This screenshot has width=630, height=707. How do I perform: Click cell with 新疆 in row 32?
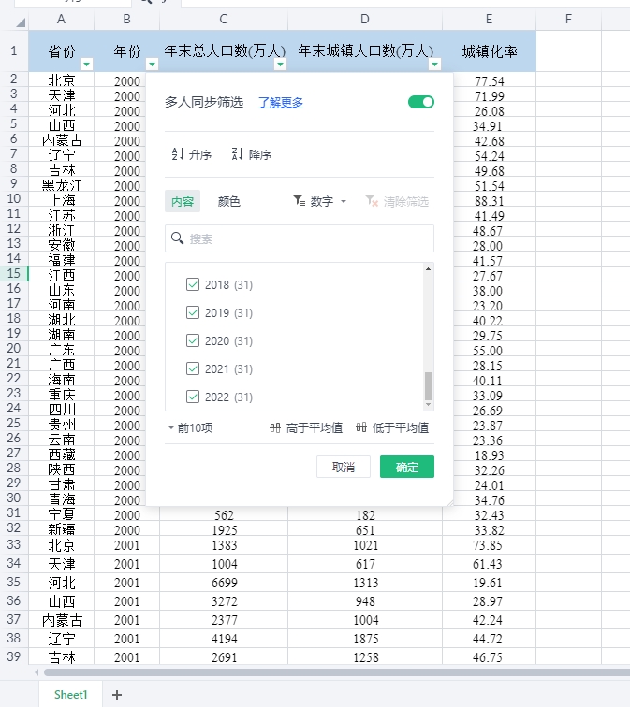(62, 529)
